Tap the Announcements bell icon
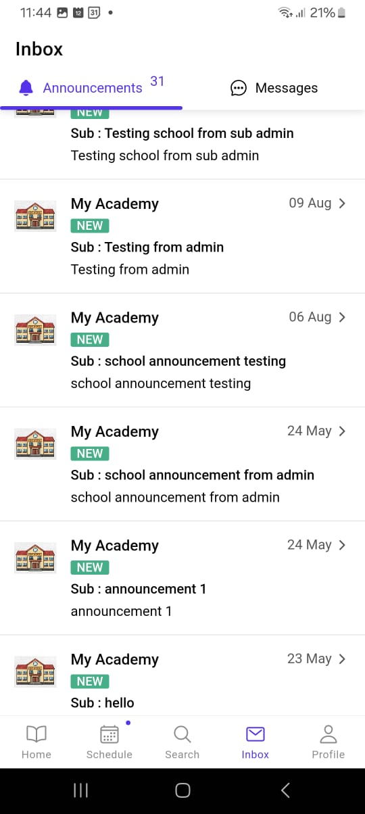365x814 pixels. (26, 88)
